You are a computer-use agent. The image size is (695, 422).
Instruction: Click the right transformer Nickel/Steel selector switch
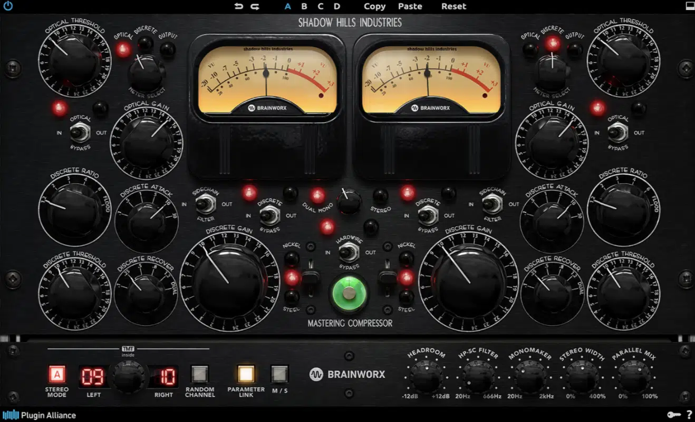(387, 277)
